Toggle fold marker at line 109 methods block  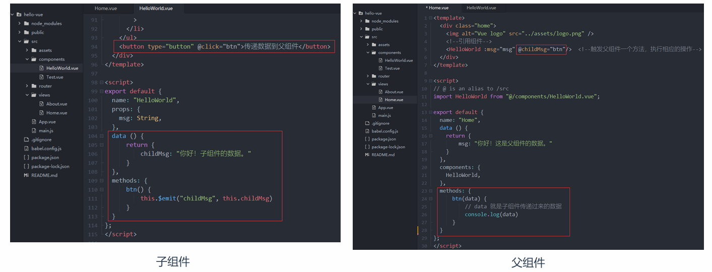coord(101,181)
